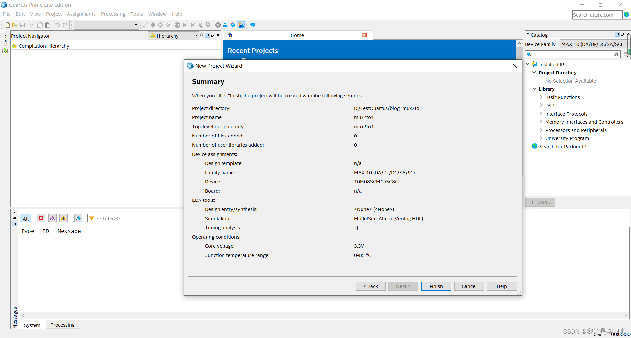This screenshot has width=631, height=338.
Task: Expand the University Program category
Action: (x=541, y=138)
